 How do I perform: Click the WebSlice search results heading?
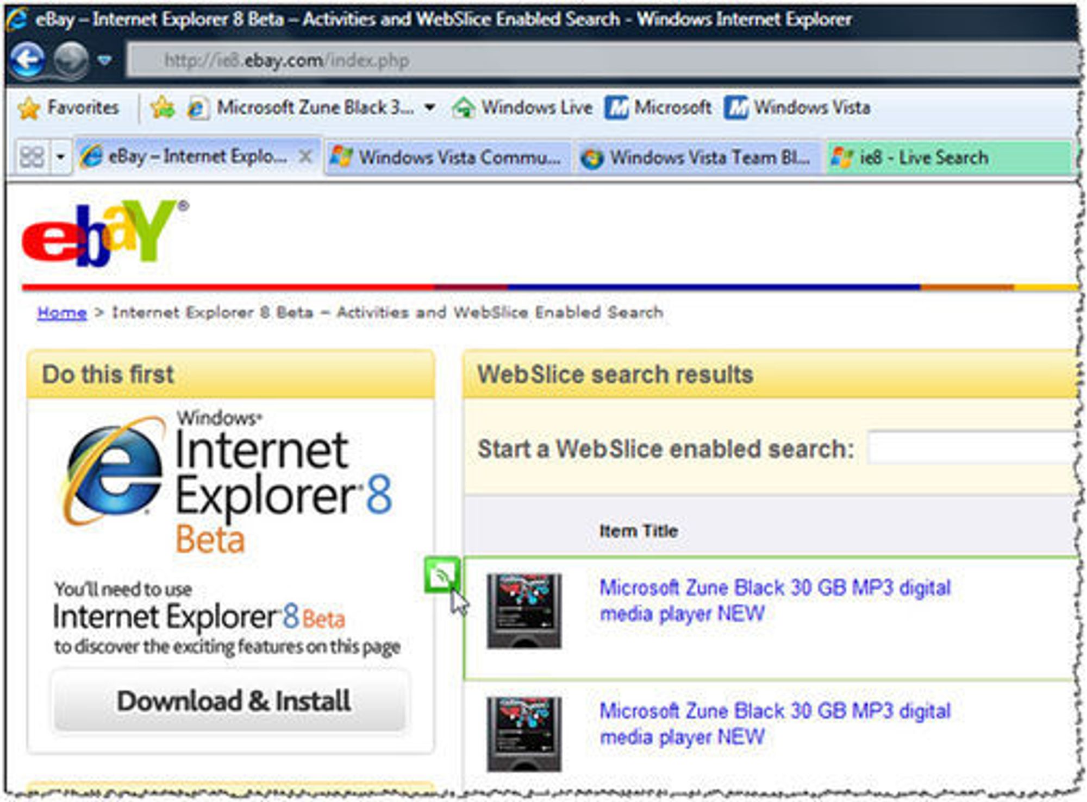615,375
